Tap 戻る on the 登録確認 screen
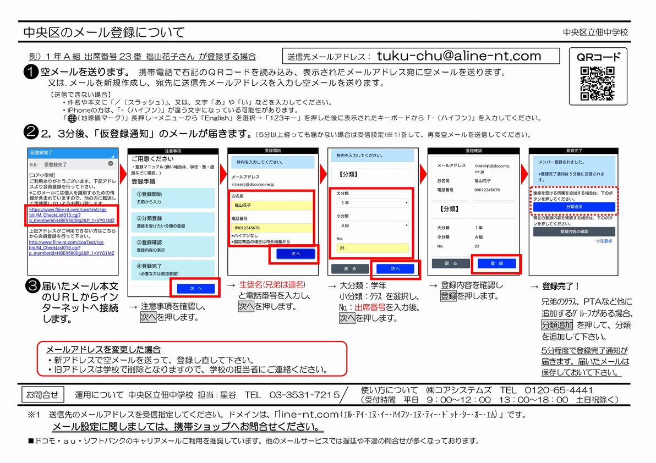Image resolution: width=656 pixels, height=463 pixels. [450, 263]
